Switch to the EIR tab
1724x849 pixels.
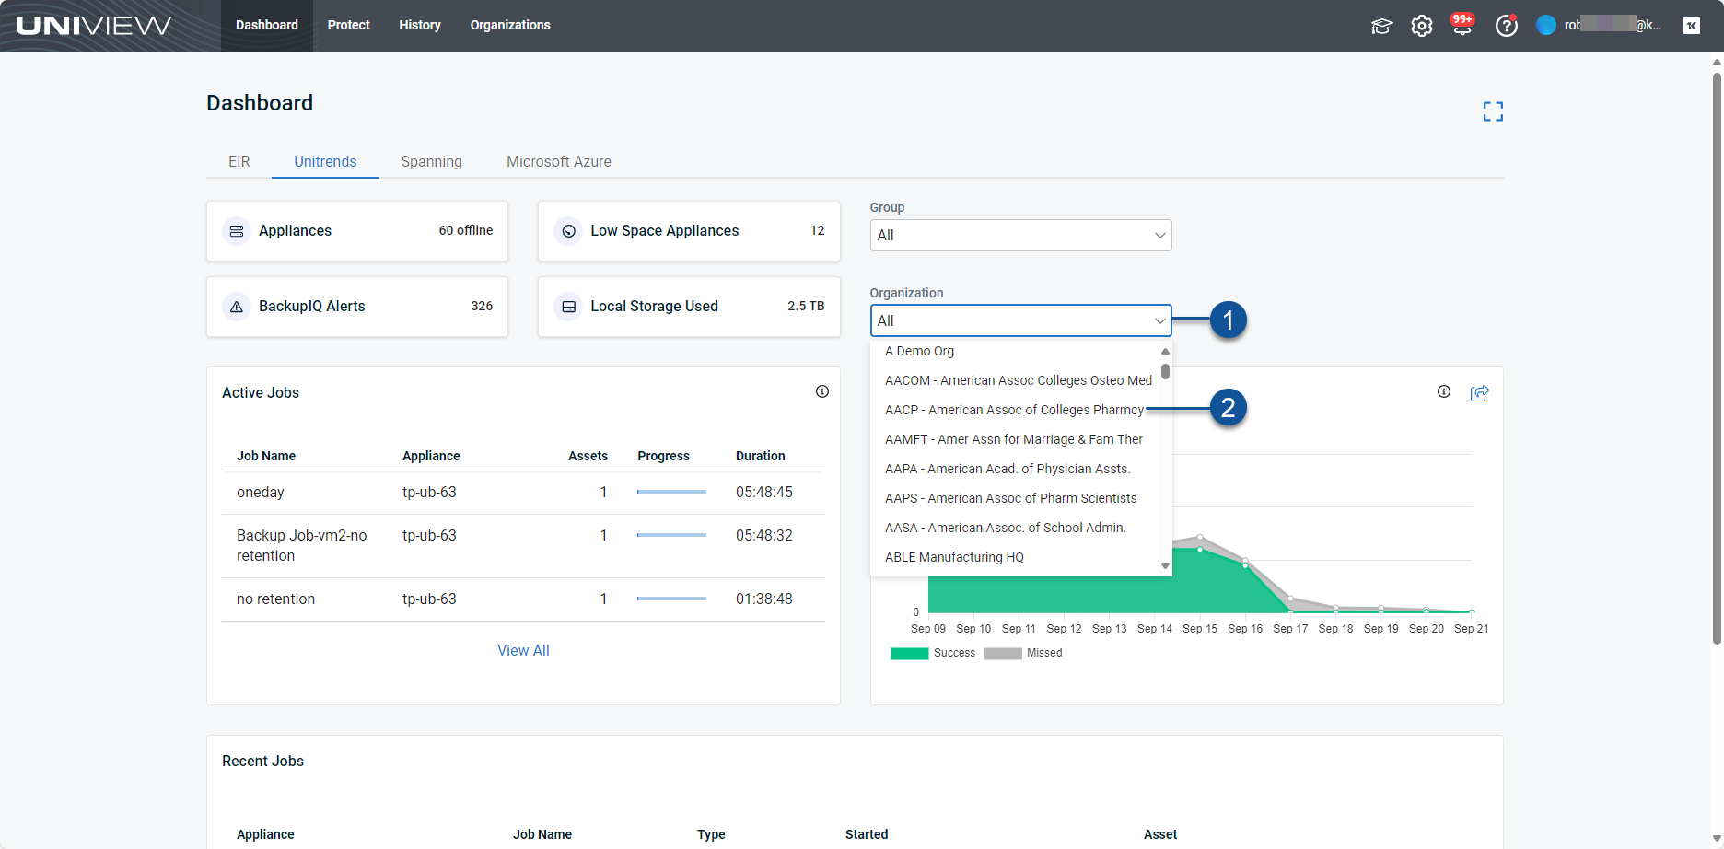click(x=239, y=161)
